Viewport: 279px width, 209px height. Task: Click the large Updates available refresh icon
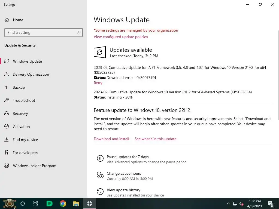coord(100,52)
